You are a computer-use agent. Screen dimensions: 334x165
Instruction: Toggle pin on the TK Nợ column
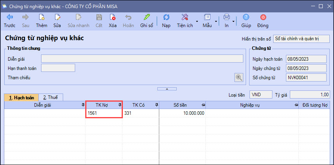120,105
